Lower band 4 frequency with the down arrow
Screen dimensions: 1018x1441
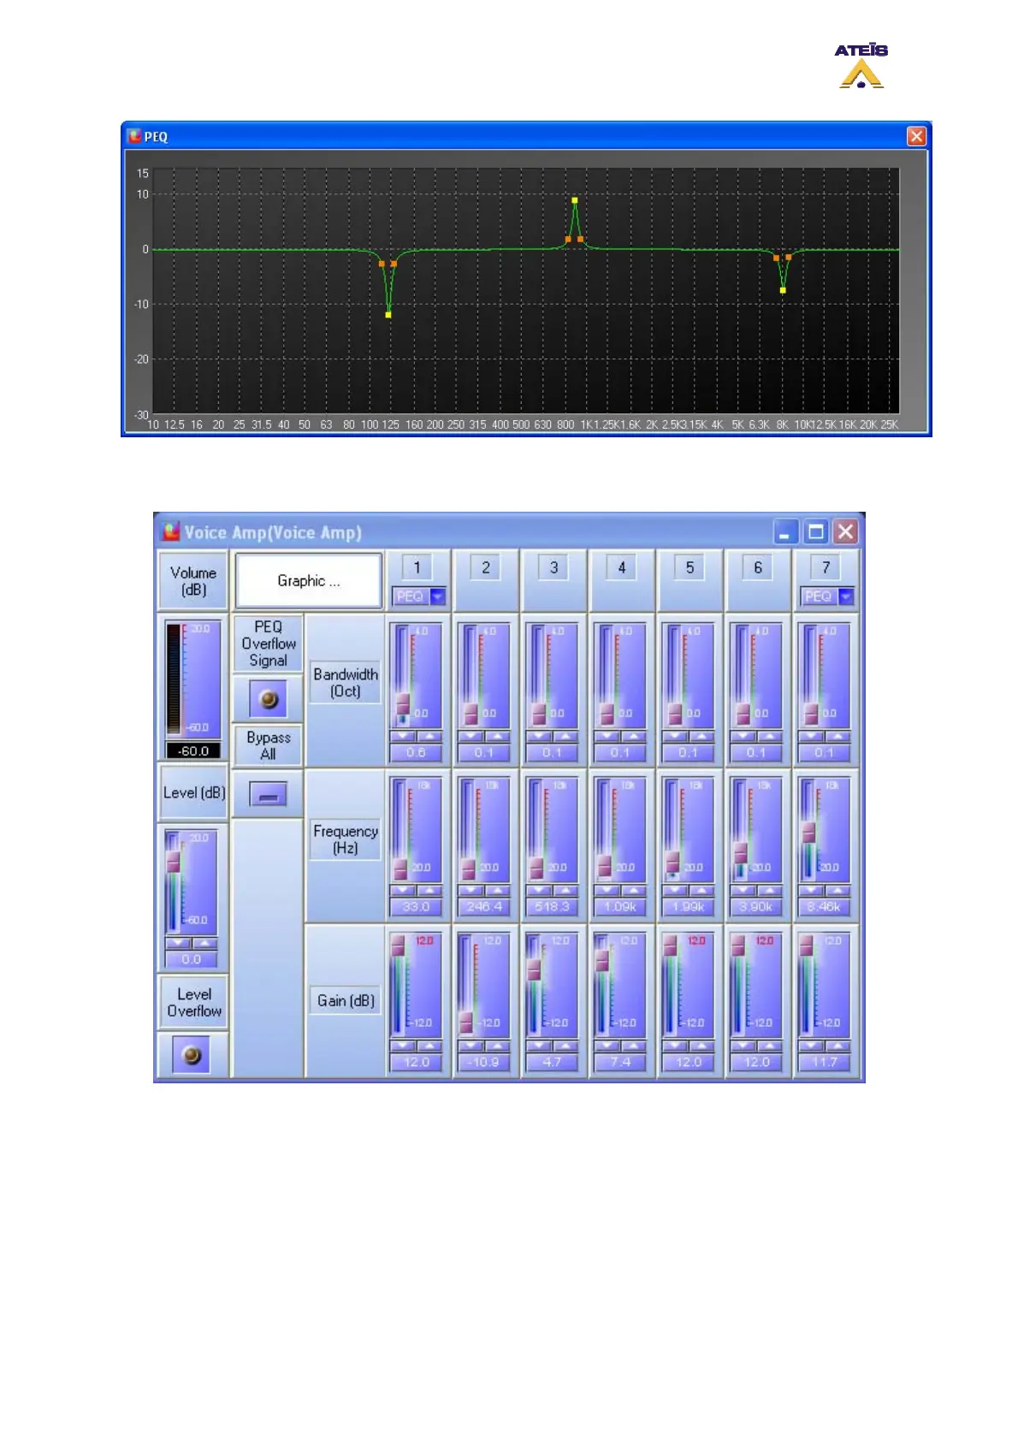tap(607, 891)
